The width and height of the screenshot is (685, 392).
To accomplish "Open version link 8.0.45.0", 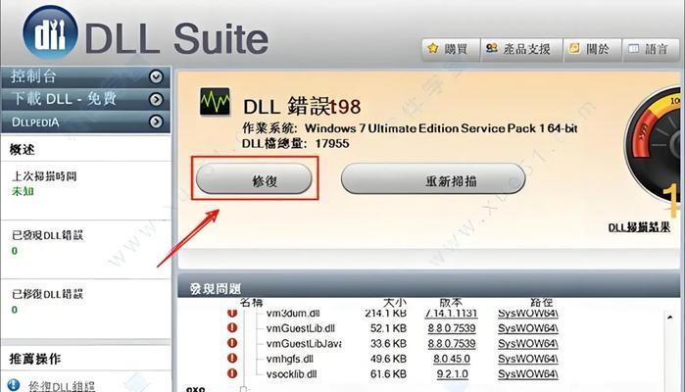I will coord(452,359).
